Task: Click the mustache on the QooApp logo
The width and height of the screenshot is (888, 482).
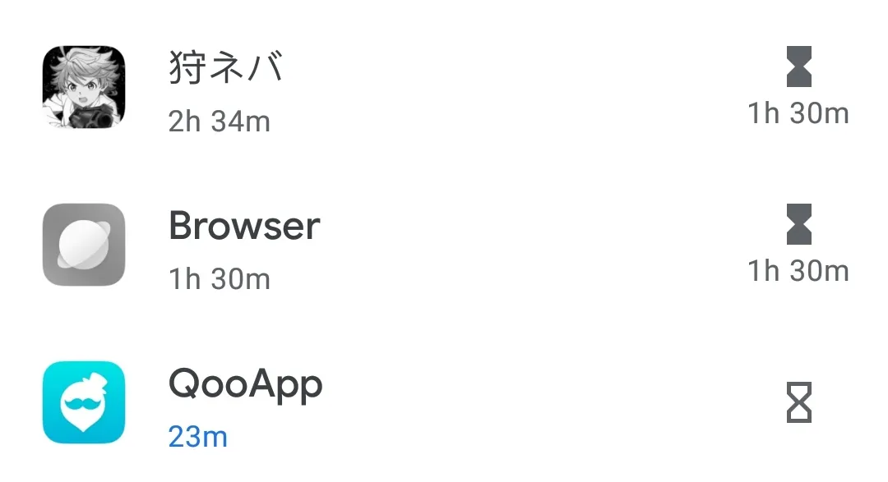Action: point(84,404)
